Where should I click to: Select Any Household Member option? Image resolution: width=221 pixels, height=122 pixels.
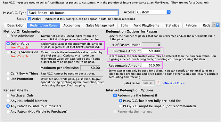pos(8,101)
